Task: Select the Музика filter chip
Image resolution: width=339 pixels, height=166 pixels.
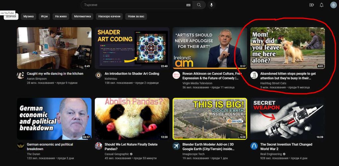Action: (x=28, y=16)
